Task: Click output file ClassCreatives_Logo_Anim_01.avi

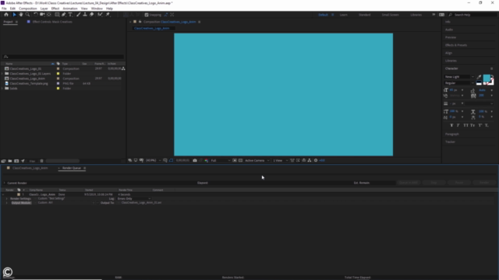Action: [x=141, y=202]
